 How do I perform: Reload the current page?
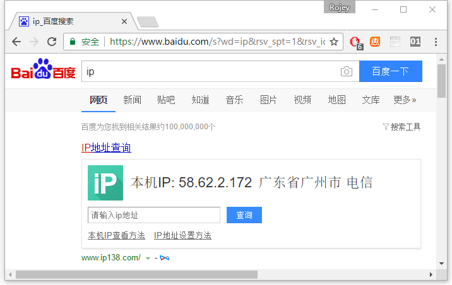click(52, 42)
